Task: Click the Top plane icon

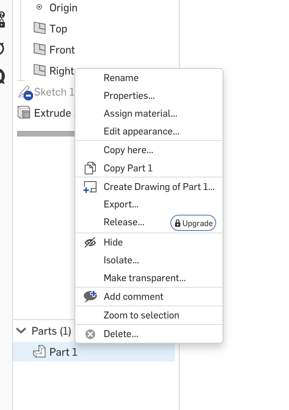Action: pyautogui.click(x=40, y=28)
